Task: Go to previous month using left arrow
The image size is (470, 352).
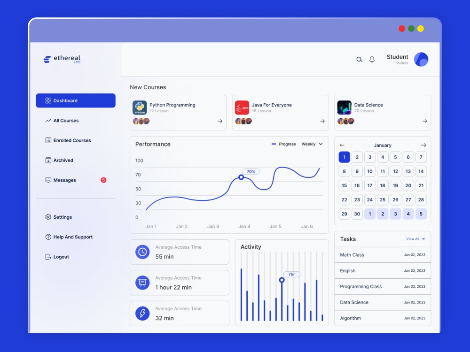Action: 342,145
